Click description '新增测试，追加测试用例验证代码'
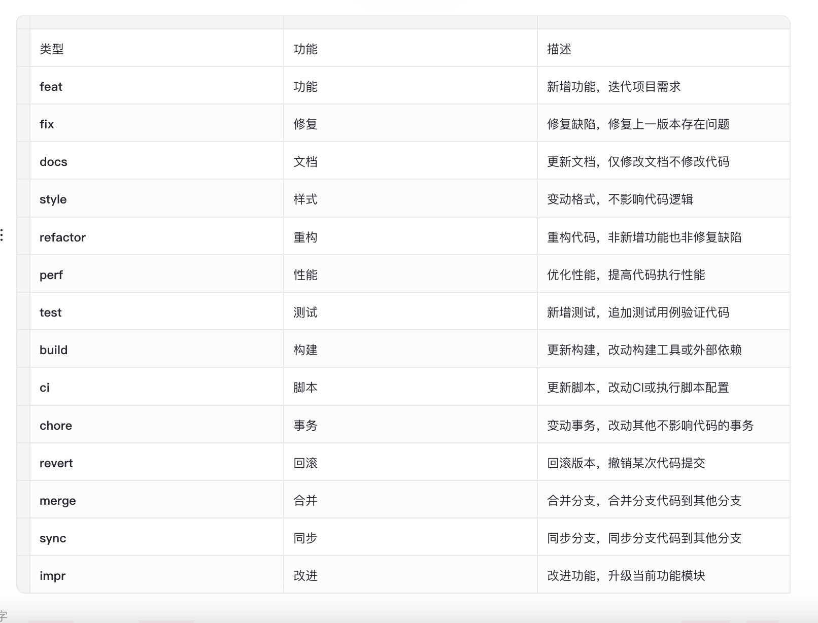 pyautogui.click(x=638, y=312)
